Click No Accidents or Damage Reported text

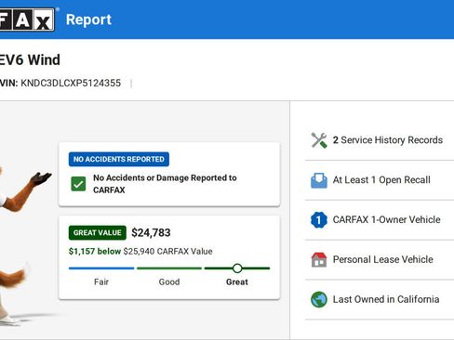click(165, 184)
